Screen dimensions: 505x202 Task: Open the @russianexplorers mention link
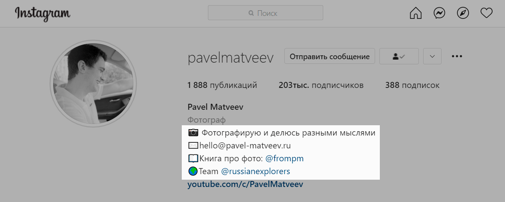256,172
